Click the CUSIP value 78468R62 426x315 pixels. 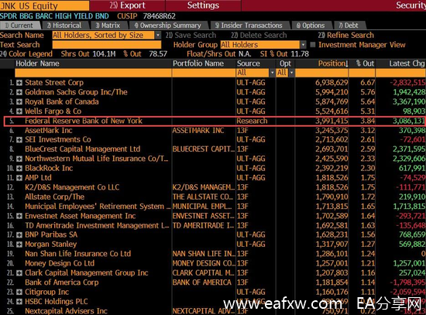160,16
